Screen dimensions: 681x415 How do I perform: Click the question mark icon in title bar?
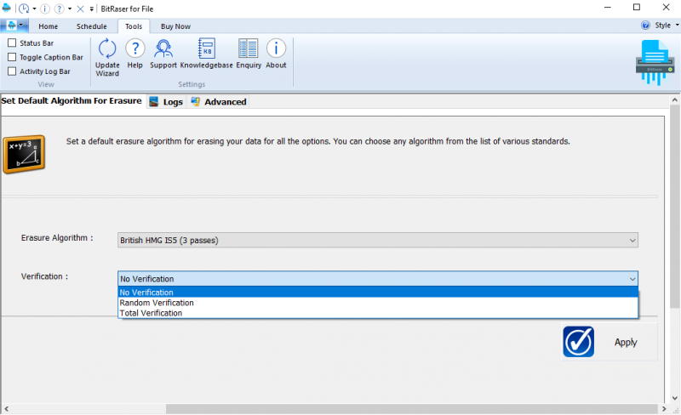[x=60, y=9]
